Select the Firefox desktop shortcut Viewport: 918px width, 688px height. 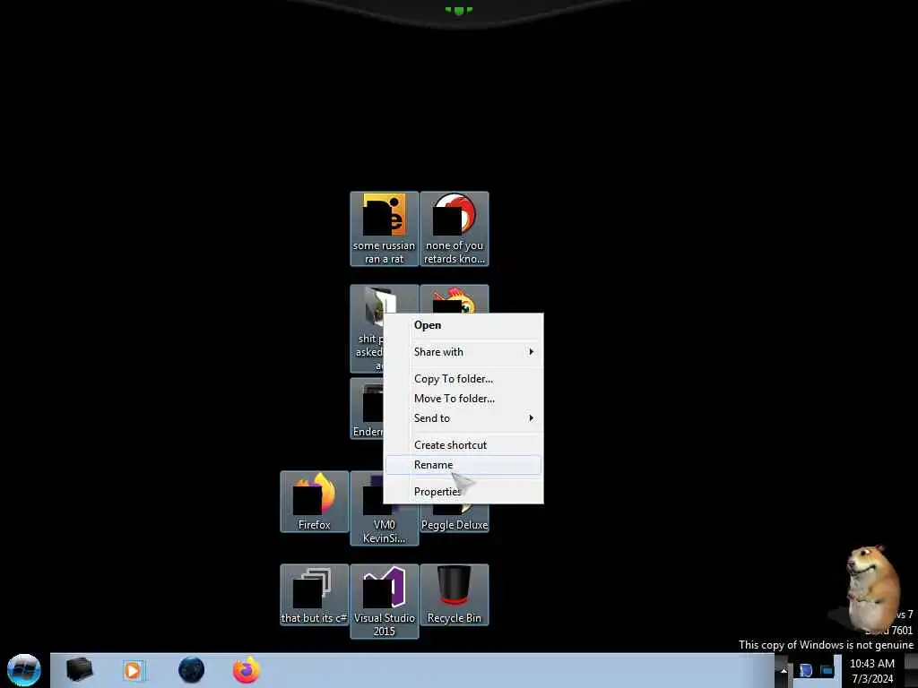coord(315,502)
